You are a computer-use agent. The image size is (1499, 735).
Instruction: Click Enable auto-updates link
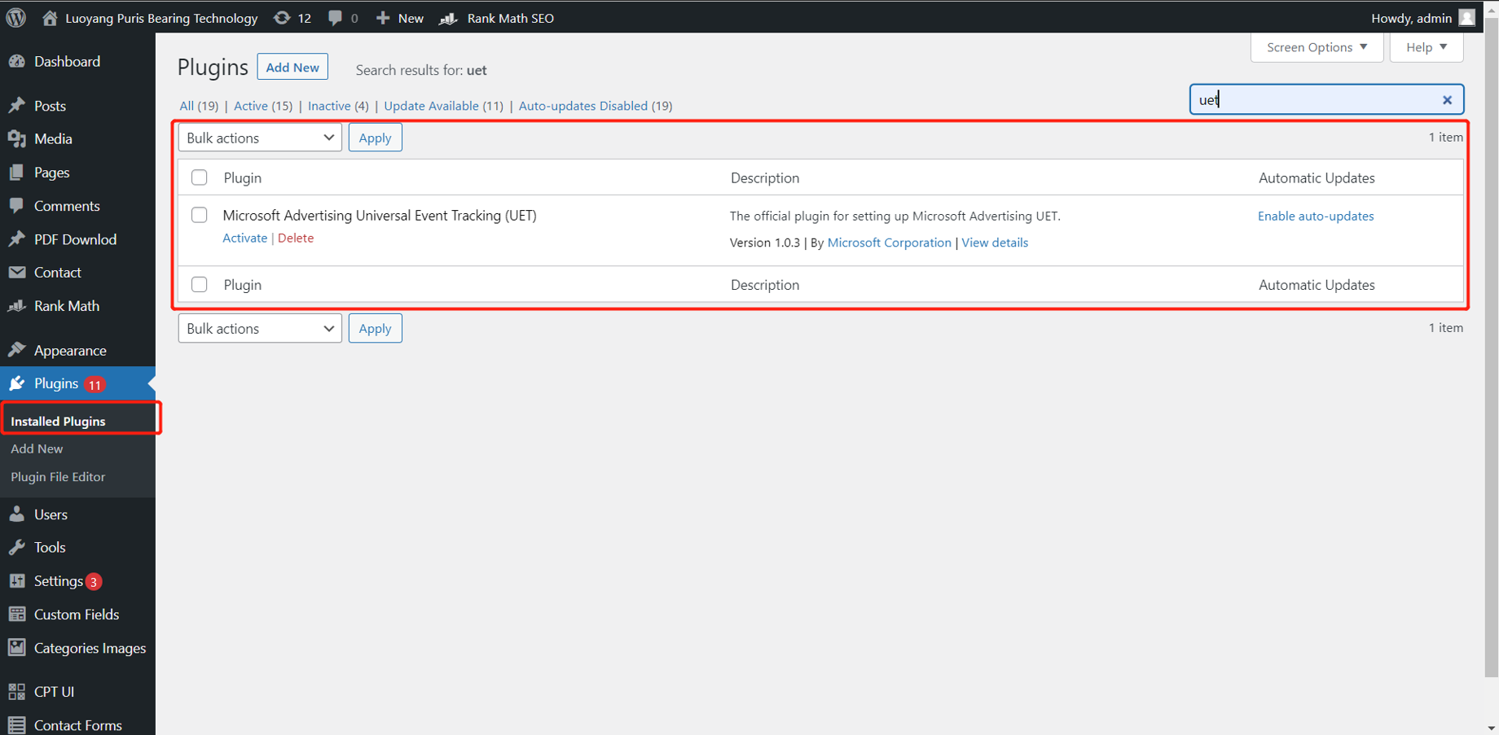[1316, 216]
